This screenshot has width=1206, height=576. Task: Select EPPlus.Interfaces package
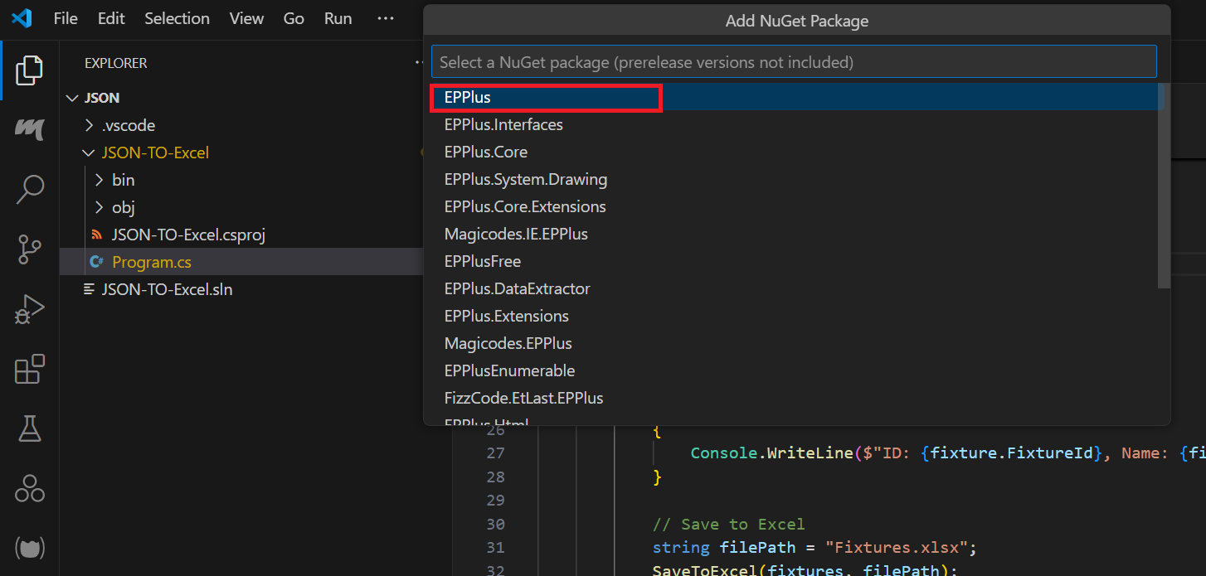(792, 124)
